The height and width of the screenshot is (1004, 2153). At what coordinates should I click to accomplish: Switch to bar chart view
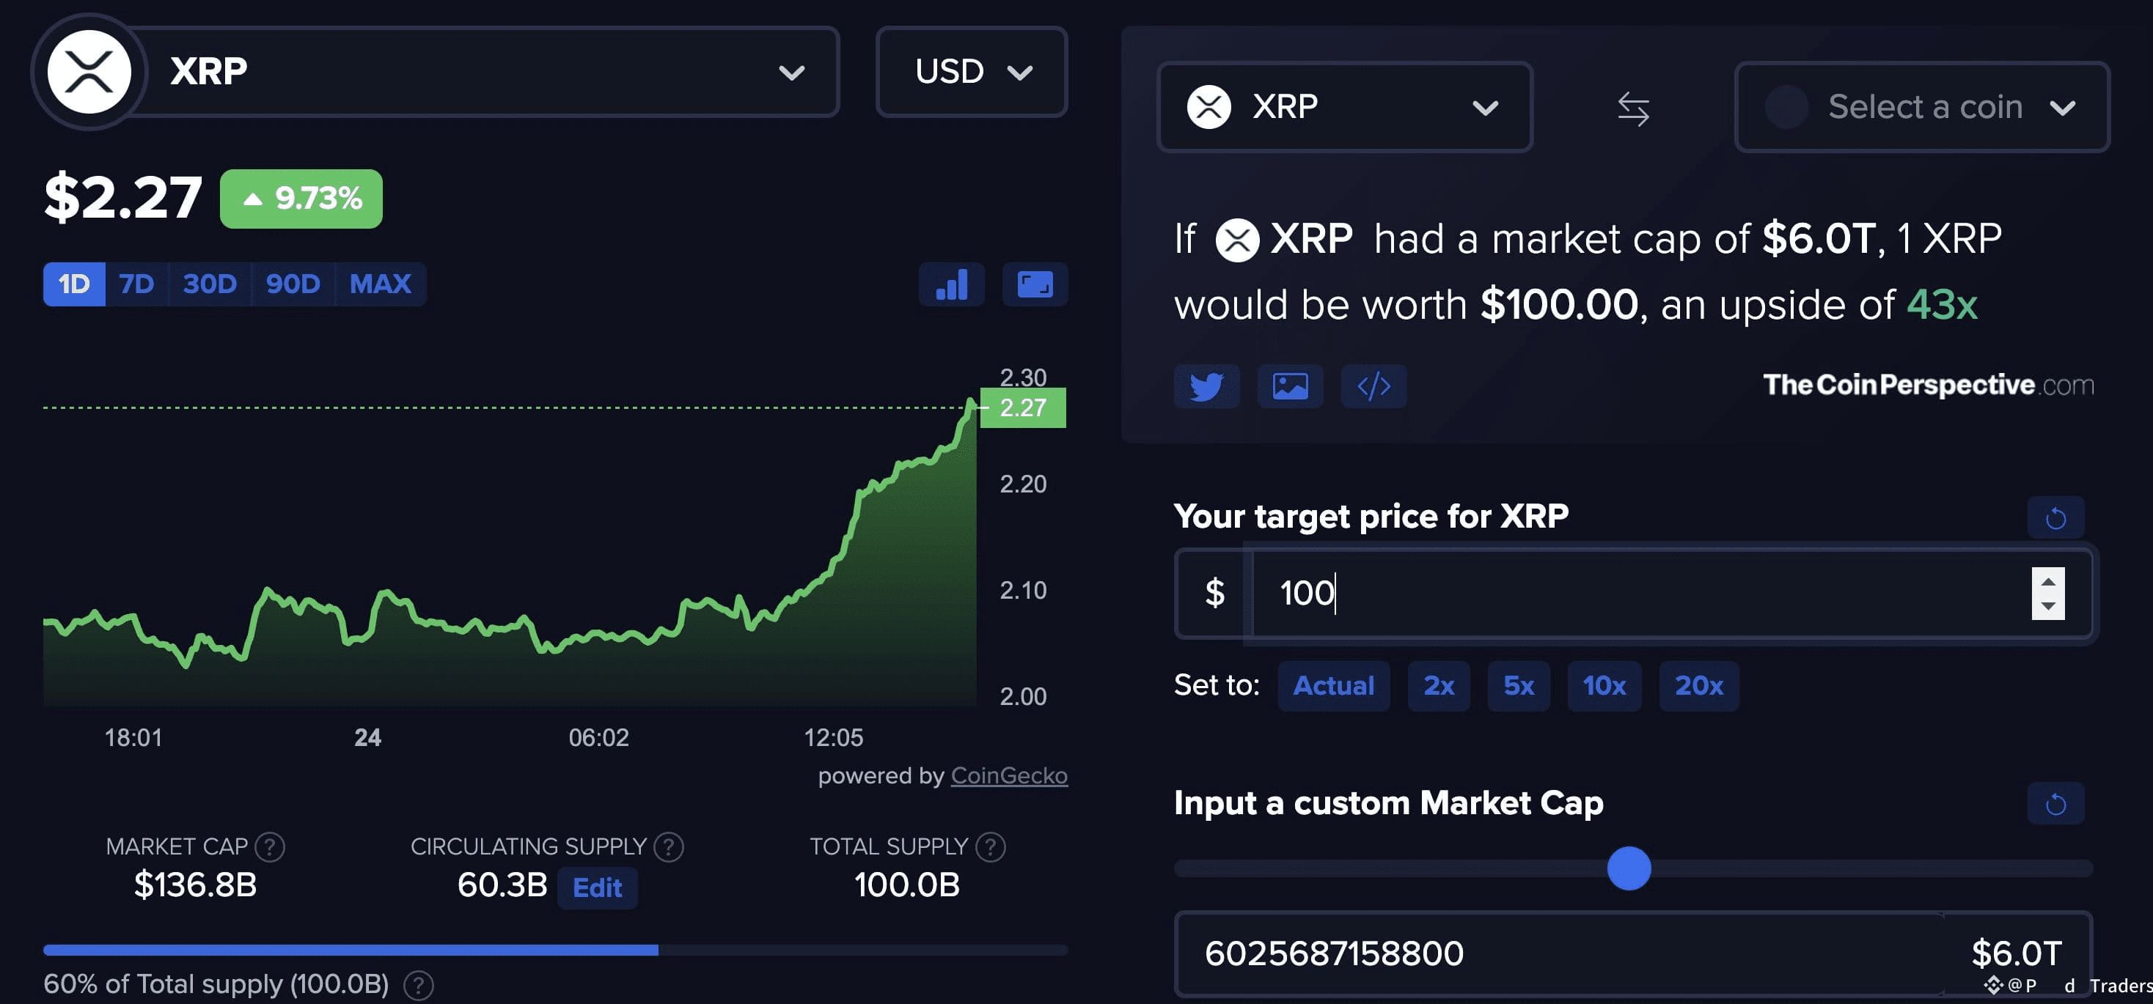coord(951,284)
